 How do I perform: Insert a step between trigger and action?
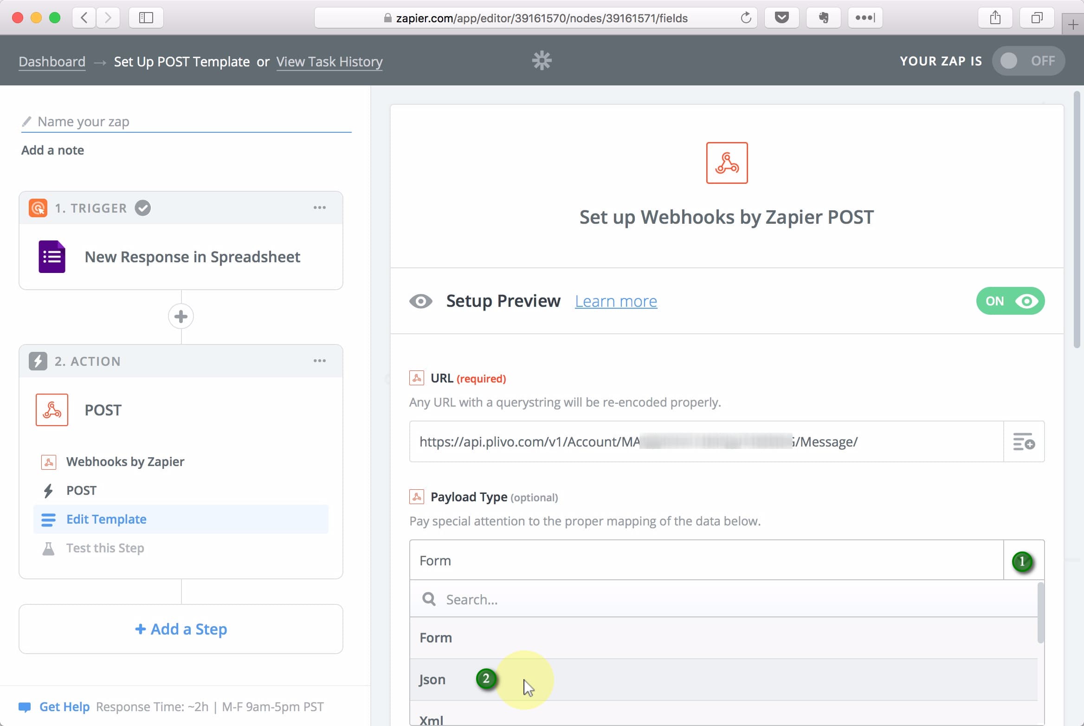[181, 317]
